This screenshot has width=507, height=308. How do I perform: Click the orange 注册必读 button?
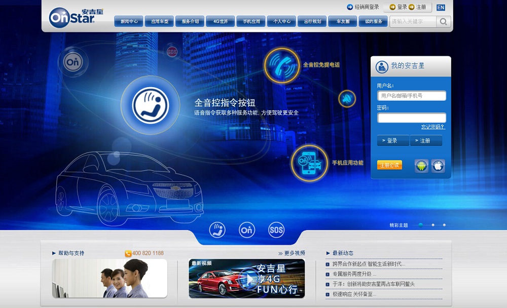389,165
